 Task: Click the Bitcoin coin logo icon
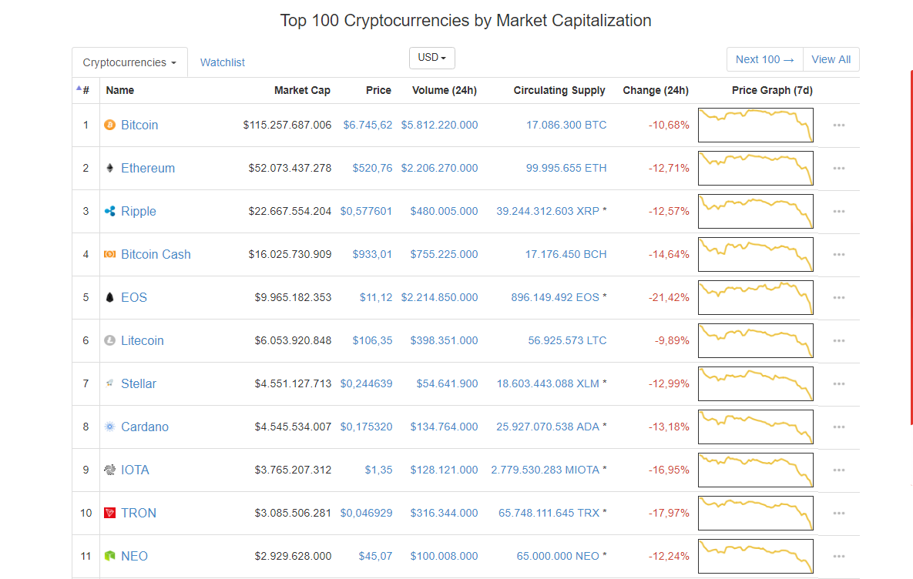pyautogui.click(x=109, y=125)
